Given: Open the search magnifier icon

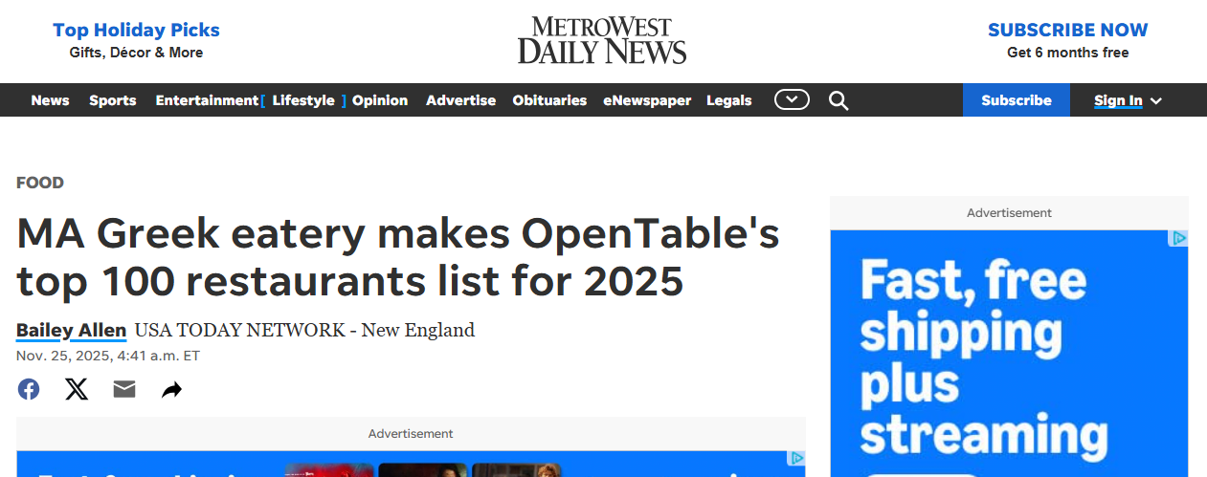Looking at the screenshot, I should tap(838, 100).
